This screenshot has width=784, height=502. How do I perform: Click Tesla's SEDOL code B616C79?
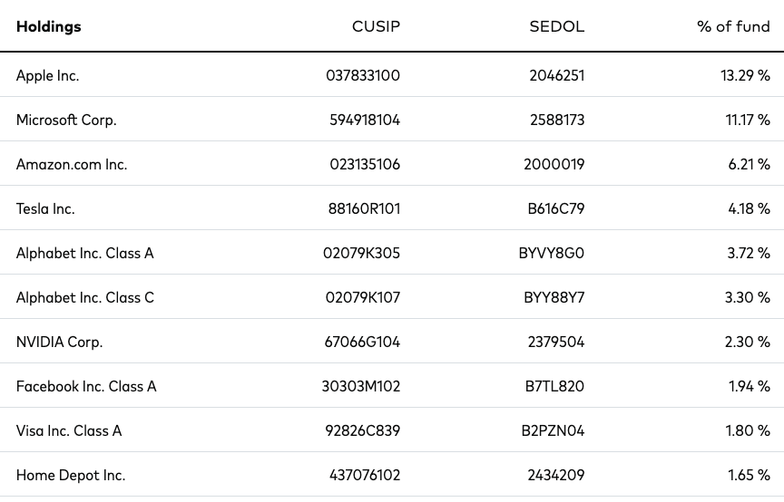point(556,208)
